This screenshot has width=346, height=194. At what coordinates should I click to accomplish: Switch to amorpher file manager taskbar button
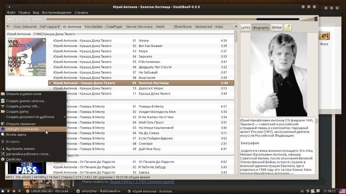coord(100,191)
